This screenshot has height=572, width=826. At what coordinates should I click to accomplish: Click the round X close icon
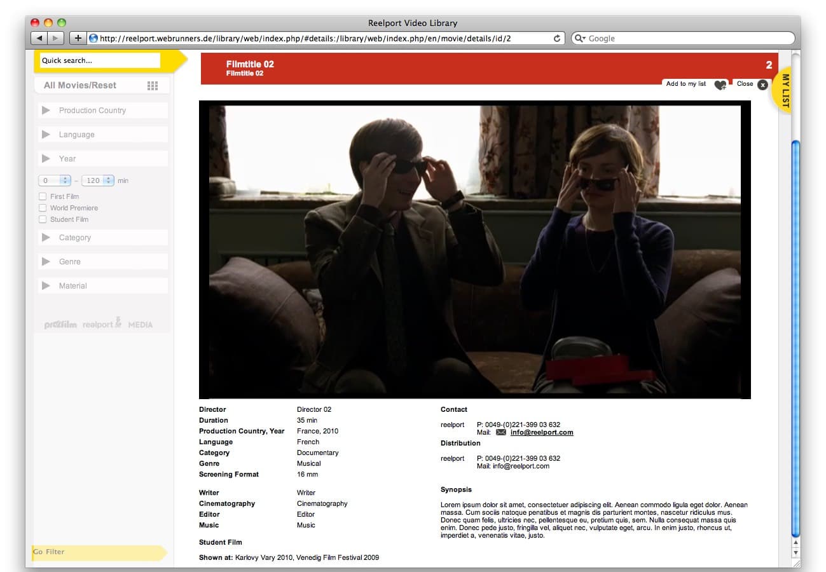pyautogui.click(x=762, y=85)
